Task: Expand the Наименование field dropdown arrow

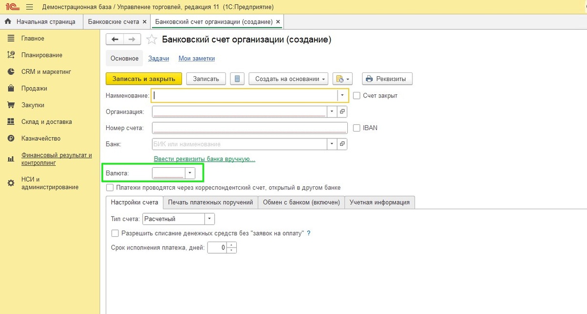Action: tap(342, 95)
